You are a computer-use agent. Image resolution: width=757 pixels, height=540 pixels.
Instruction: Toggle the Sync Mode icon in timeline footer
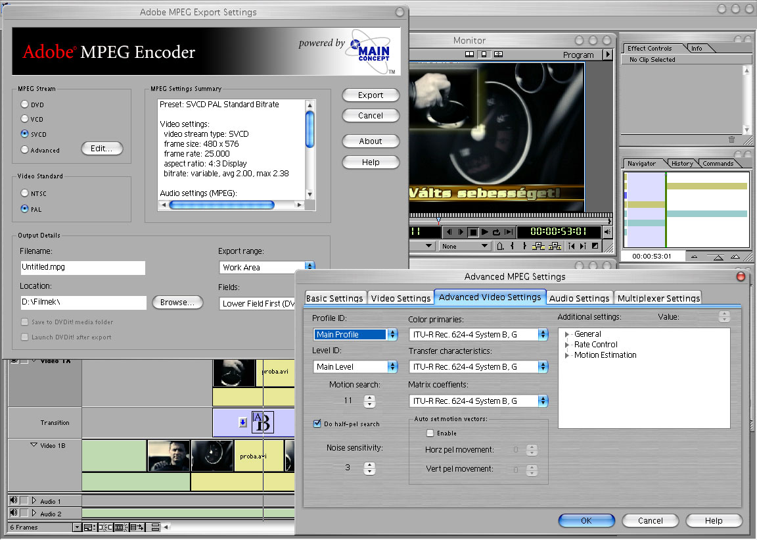pos(156,527)
